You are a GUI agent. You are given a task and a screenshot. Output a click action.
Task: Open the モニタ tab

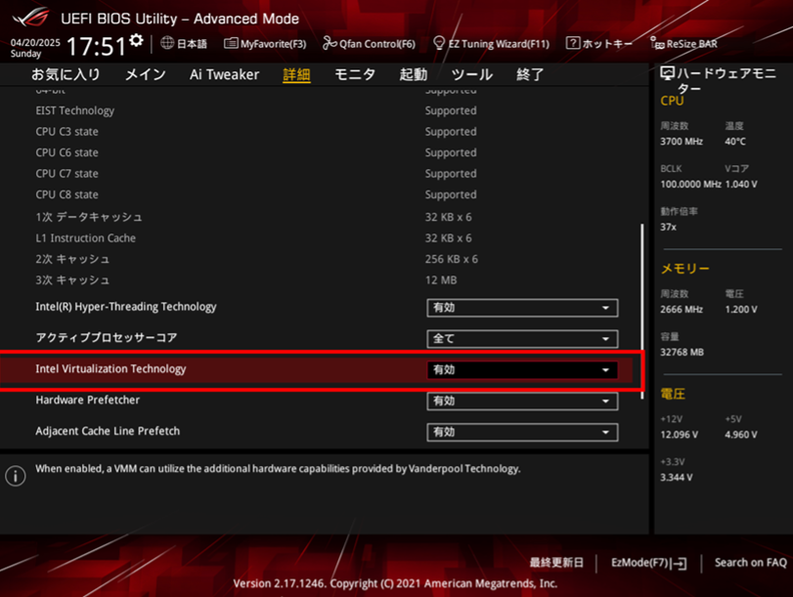[355, 75]
